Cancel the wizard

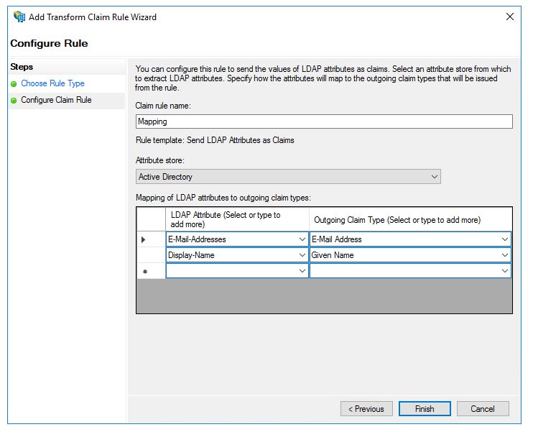(483, 408)
